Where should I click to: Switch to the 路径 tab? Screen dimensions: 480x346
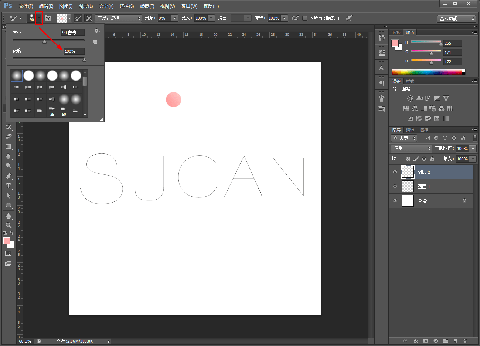click(424, 130)
